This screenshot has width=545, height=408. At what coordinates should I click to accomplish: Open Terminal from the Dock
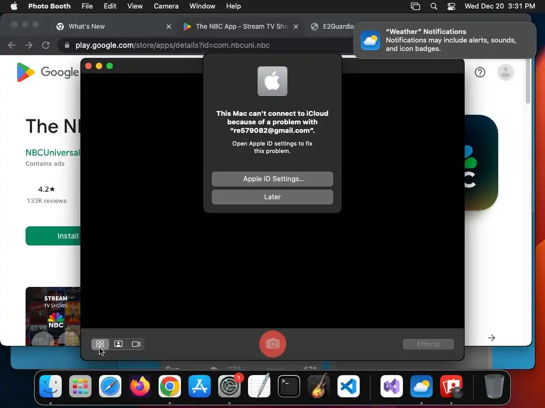pyautogui.click(x=289, y=386)
